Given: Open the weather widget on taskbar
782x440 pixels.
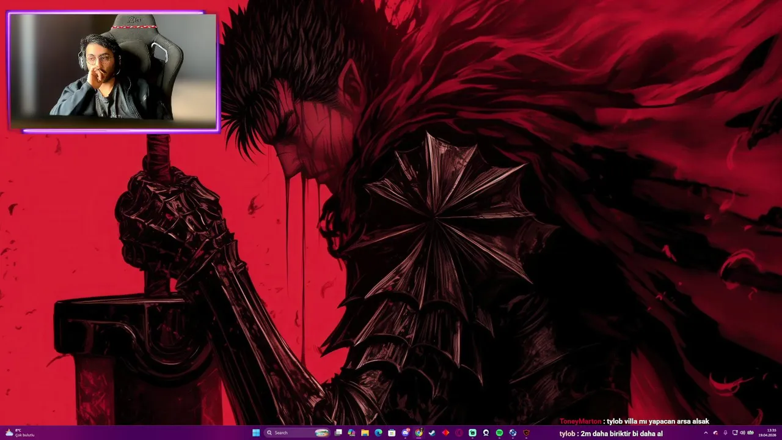Looking at the screenshot, I should [19, 433].
